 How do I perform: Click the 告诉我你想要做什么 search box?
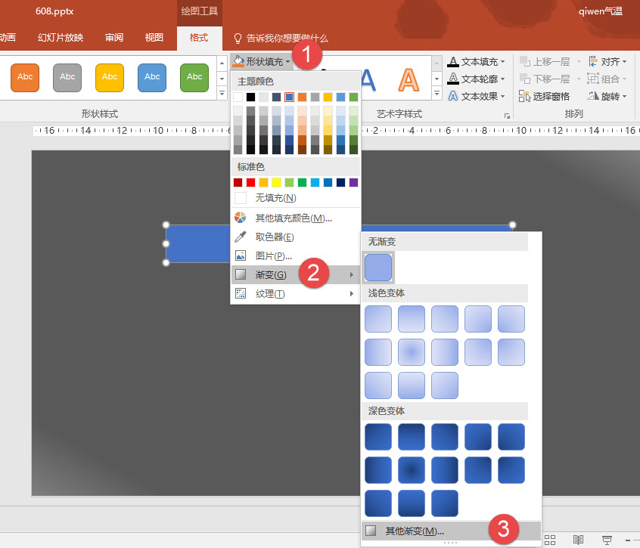287,39
